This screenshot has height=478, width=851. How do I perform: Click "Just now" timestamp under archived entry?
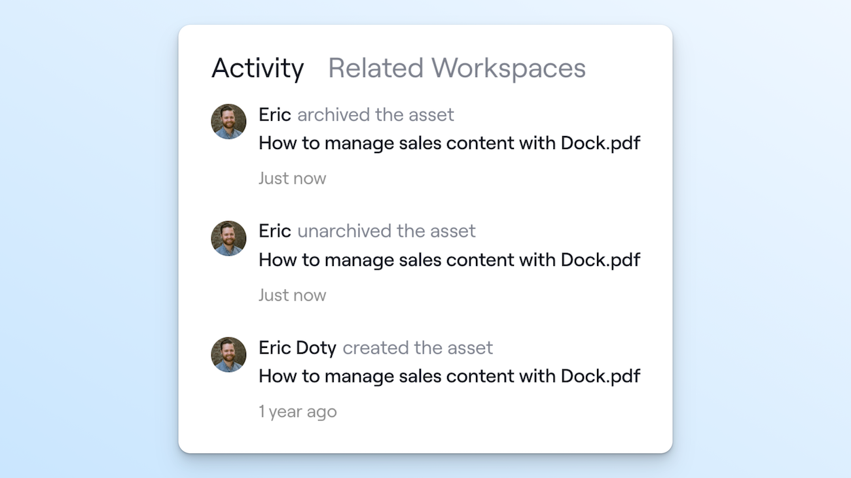coord(292,179)
